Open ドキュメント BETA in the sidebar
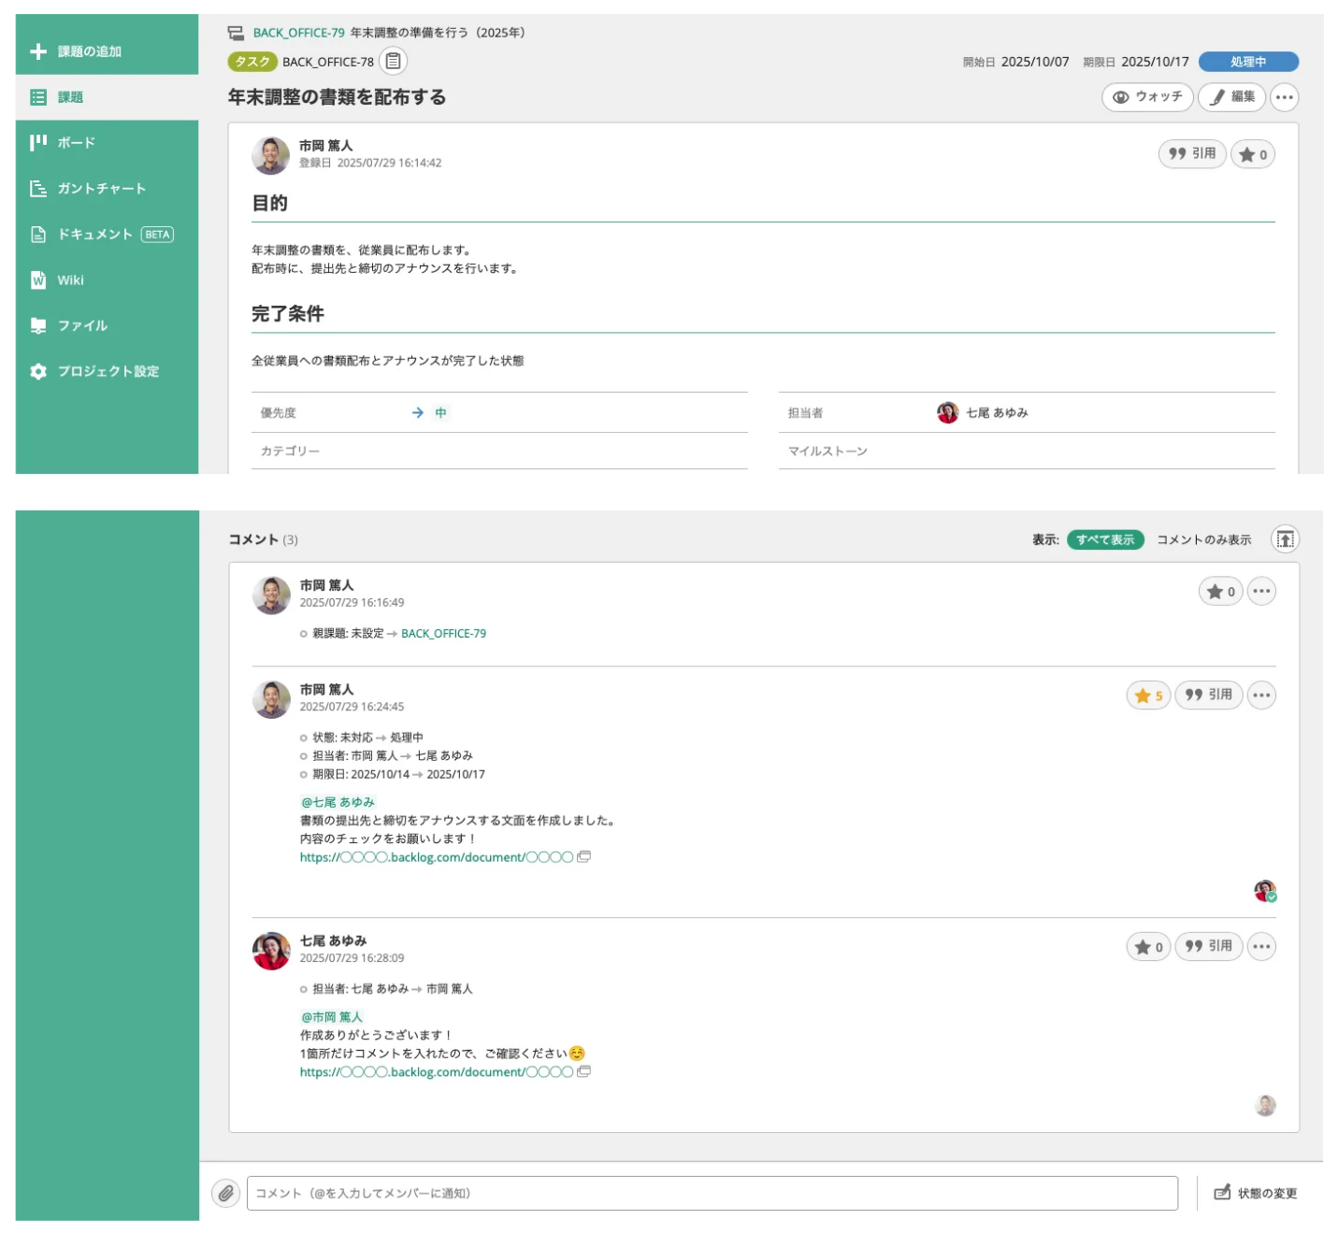Viewport: 1338px width, 1234px height. point(107,235)
